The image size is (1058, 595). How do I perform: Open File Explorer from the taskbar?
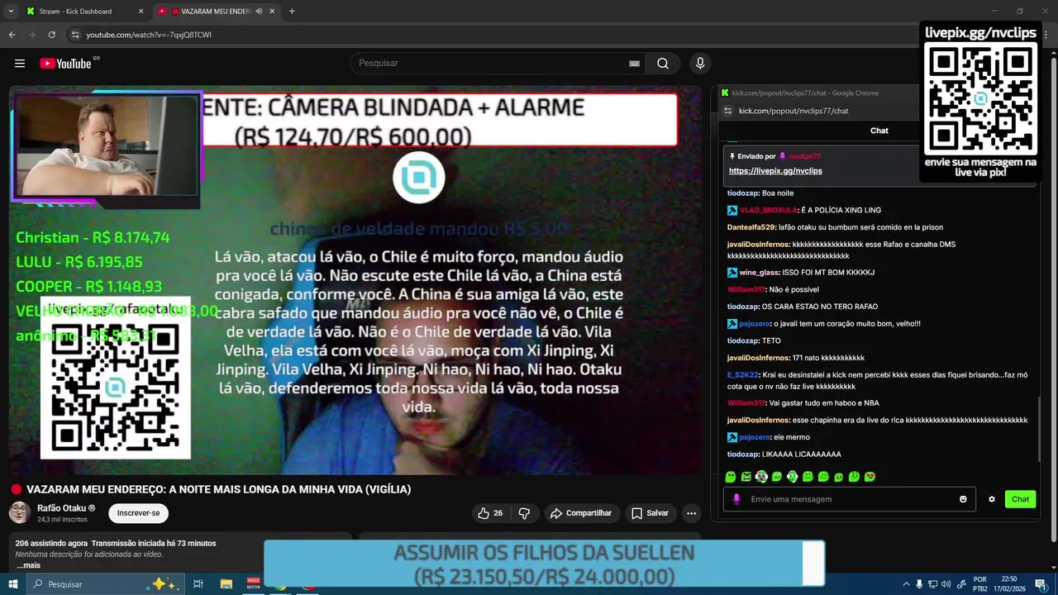(226, 584)
